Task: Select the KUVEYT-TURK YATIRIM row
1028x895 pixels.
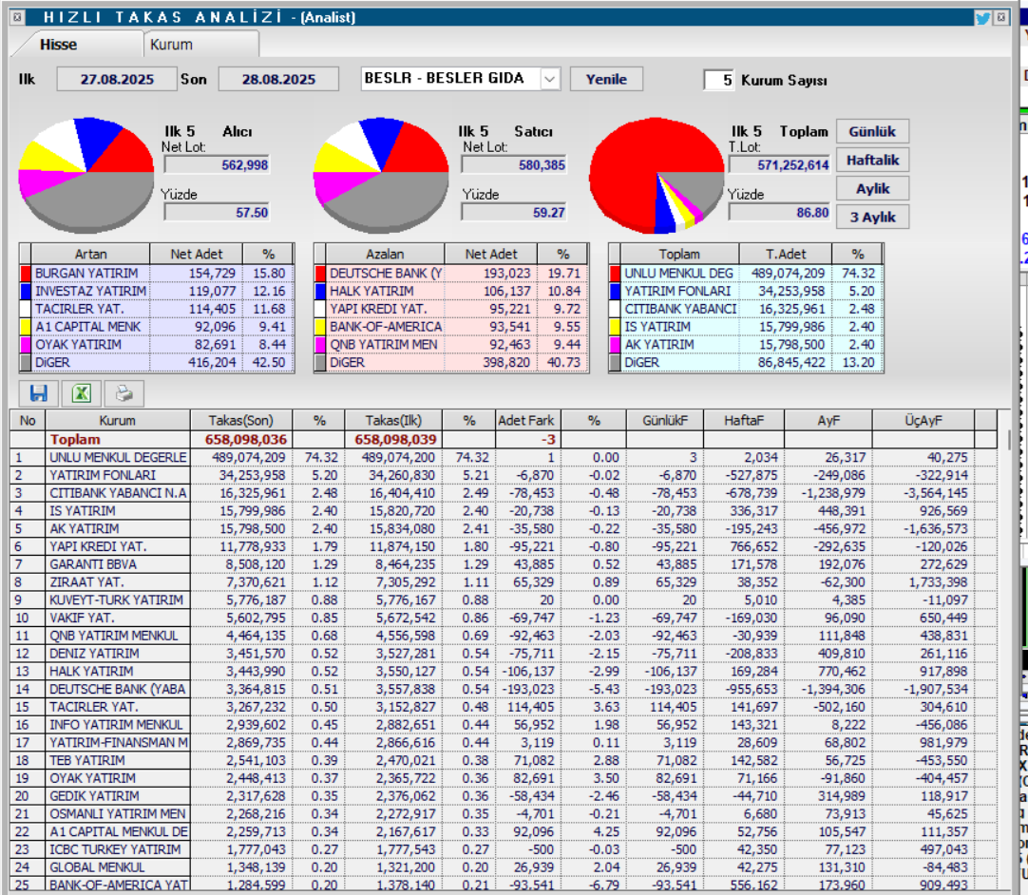Action: pyautogui.click(x=504, y=600)
